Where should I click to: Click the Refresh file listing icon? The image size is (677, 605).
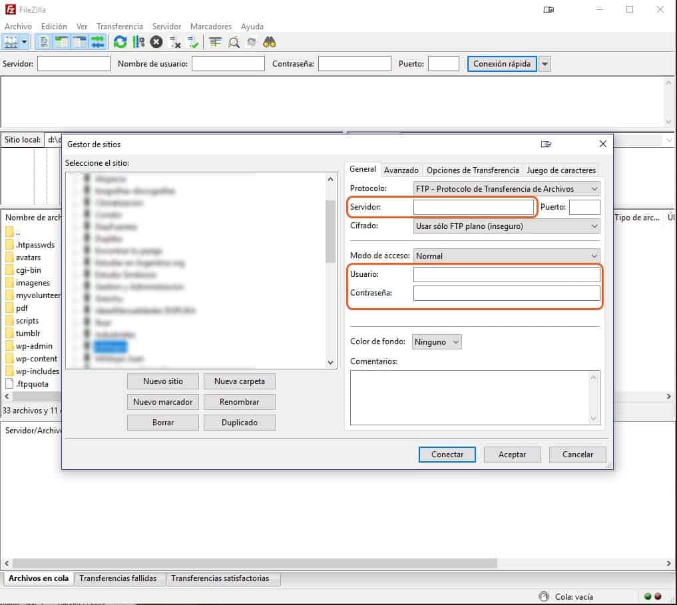click(120, 41)
